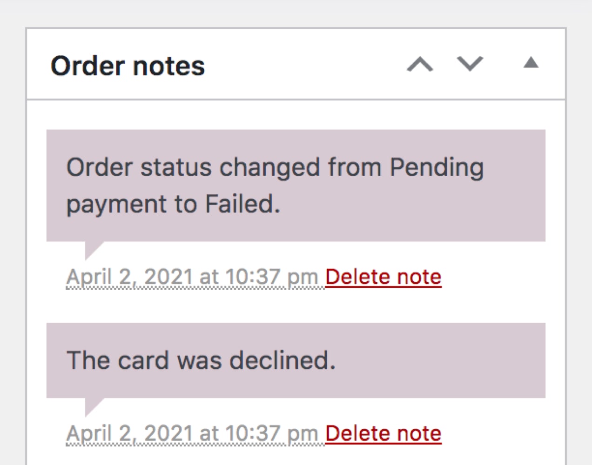Move the Order notes panel down
Image resolution: width=592 pixels, height=465 pixels.
point(470,64)
